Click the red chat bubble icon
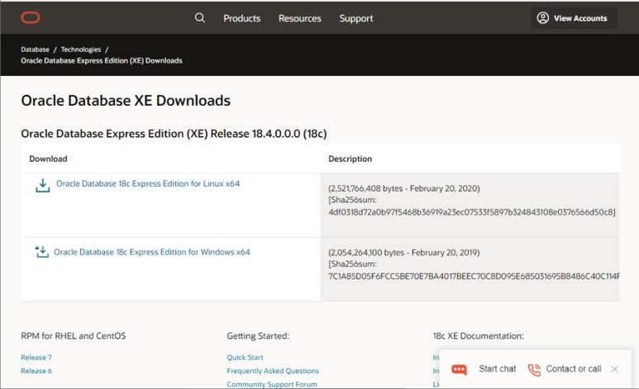 pos(460,369)
